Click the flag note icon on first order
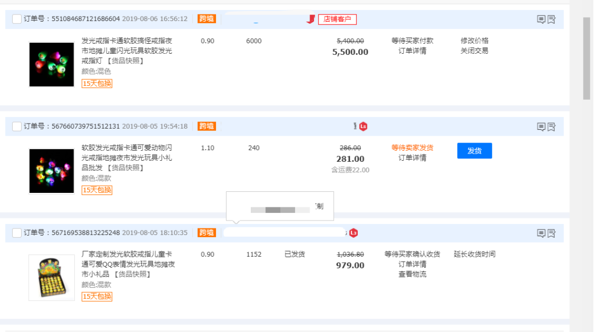This screenshot has height=332, width=598. click(551, 19)
